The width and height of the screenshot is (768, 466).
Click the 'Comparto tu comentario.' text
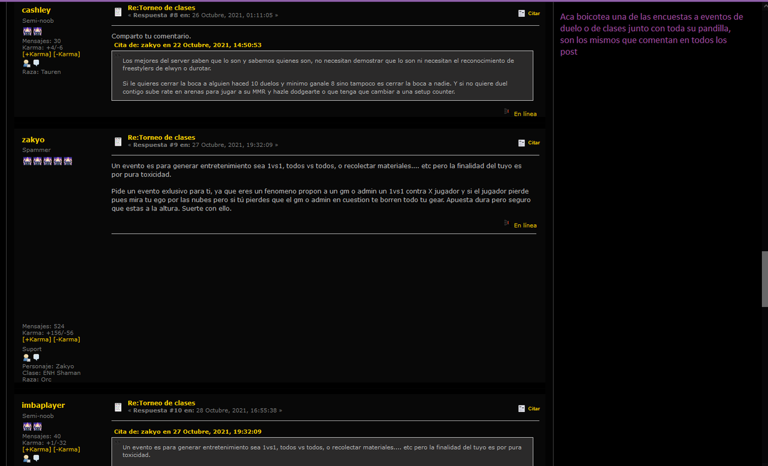[x=151, y=36]
